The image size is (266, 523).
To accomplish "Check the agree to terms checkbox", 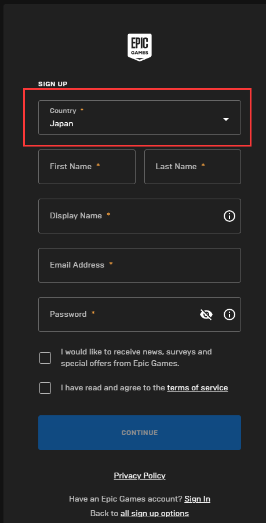I will click(x=45, y=388).
